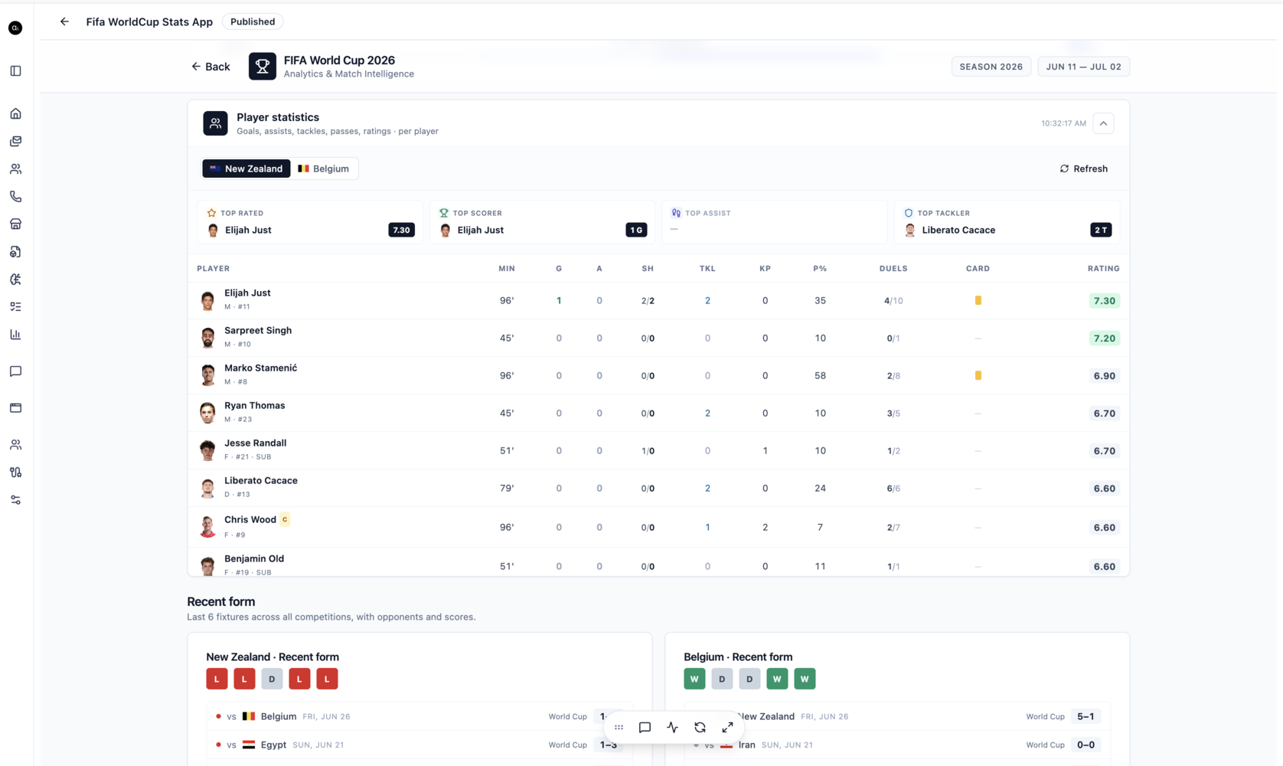Open the phone icon in the sidebar
Viewport: 1283px width, 766px height.
pyautogui.click(x=15, y=196)
